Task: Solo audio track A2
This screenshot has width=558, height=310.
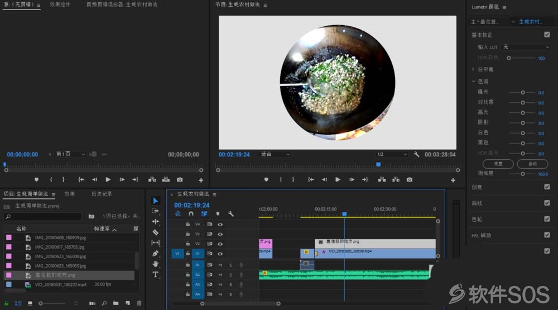Action: tap(230, 275)
